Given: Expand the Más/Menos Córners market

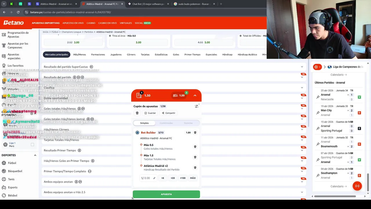Looking at the screenshot, I should 302,129.
